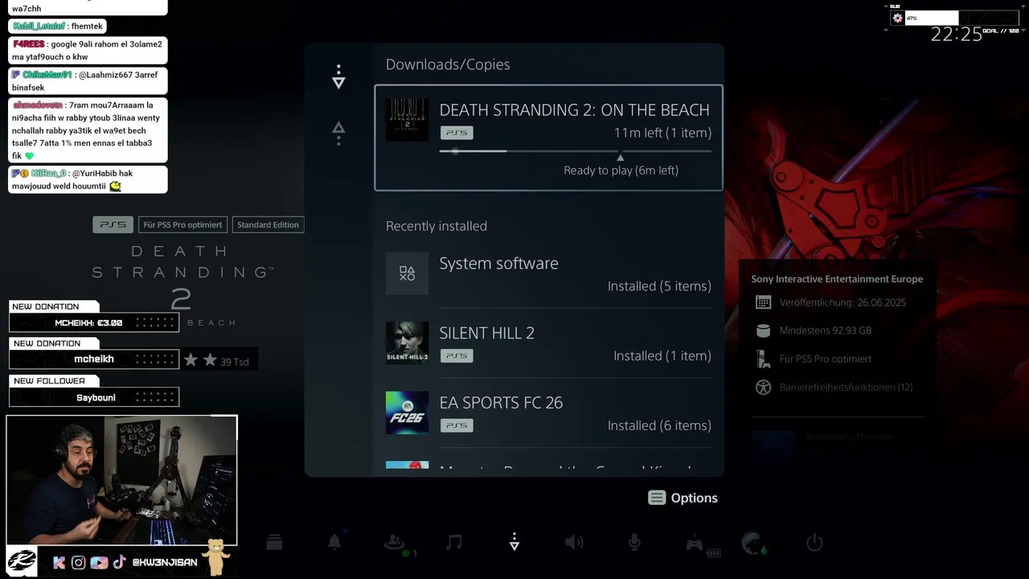Click the Kick logo in stream overlay
Viewport: 1029px width, 579px height.
point(59,563)
